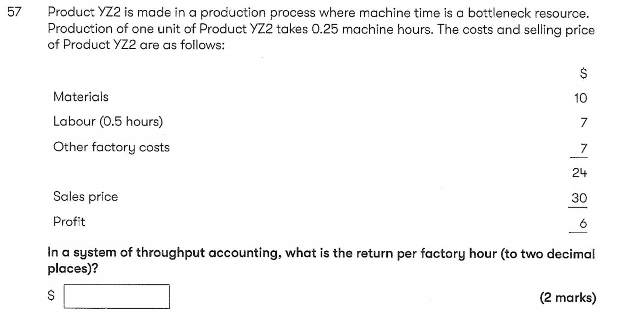Click the Labour (0.5 hours) label
The height and width of the screenshot is (316, 623).
[x=108, y=121]
